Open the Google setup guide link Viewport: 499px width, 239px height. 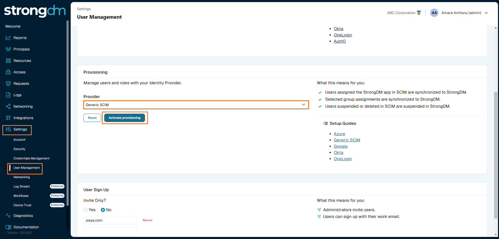(x=341, y=146)
